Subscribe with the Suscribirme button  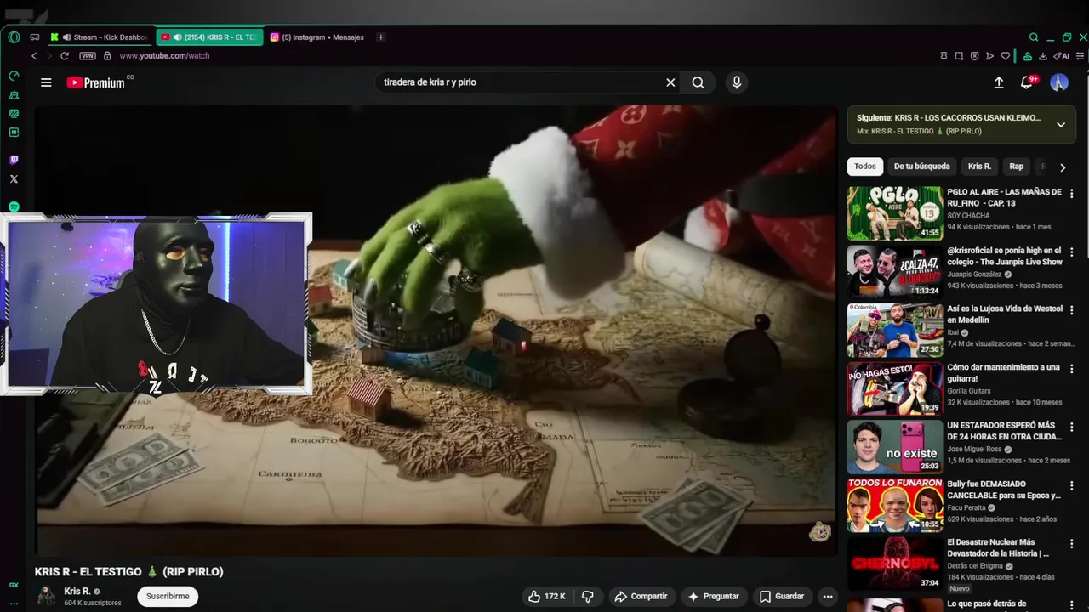168,597
